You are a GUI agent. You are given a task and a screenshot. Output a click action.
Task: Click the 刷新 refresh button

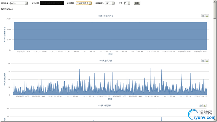137,3
